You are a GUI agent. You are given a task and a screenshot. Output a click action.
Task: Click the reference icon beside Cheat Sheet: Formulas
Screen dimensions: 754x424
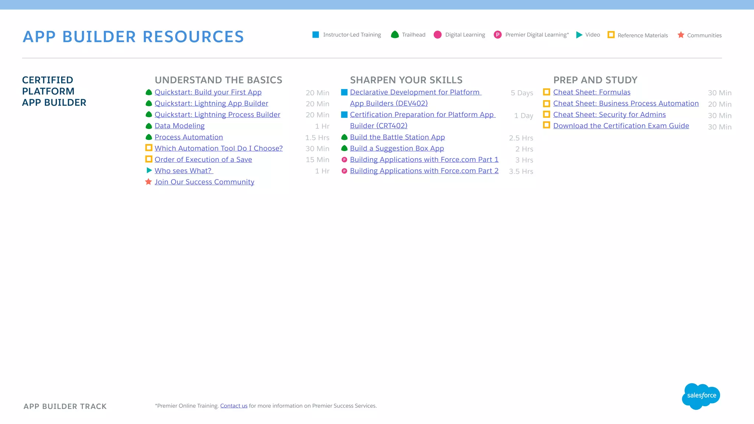[x=547, y=92]
